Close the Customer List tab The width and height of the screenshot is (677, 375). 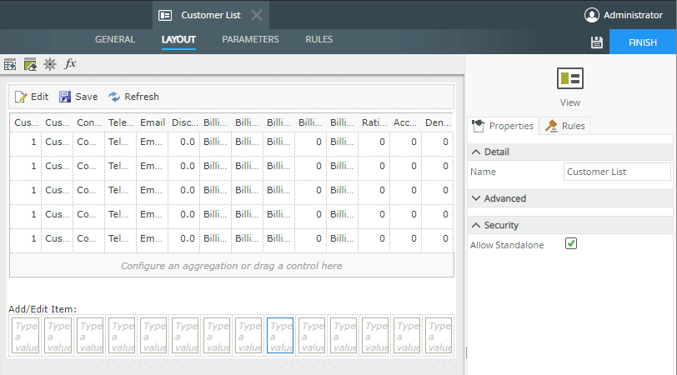pos(257,15)
